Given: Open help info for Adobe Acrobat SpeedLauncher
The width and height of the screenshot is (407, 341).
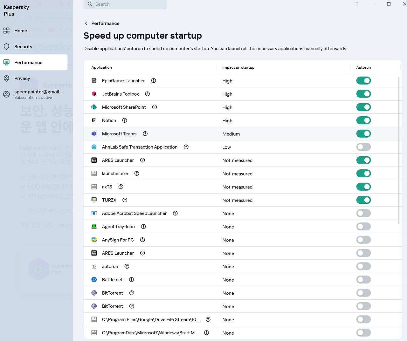Looking at the screenshot, I should click(175, 213).
